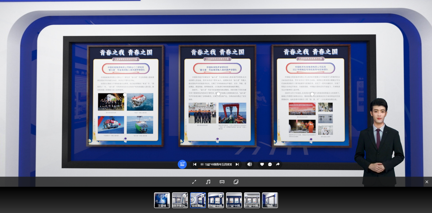This screenshot has height=213, width=432.
Task: Mute the speaker volume
Action: click(250, 164)
